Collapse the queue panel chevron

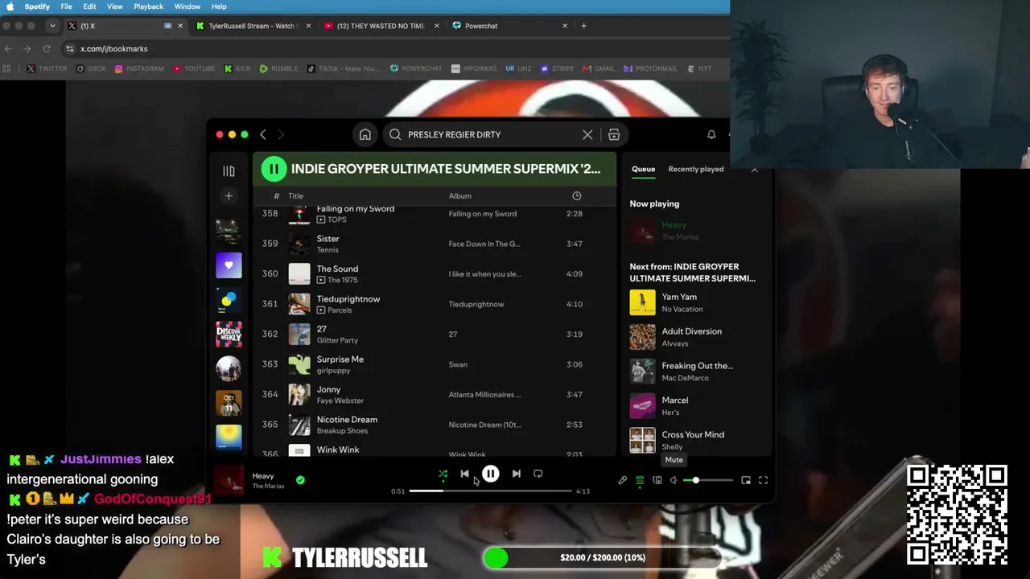(x=754, y=169)
